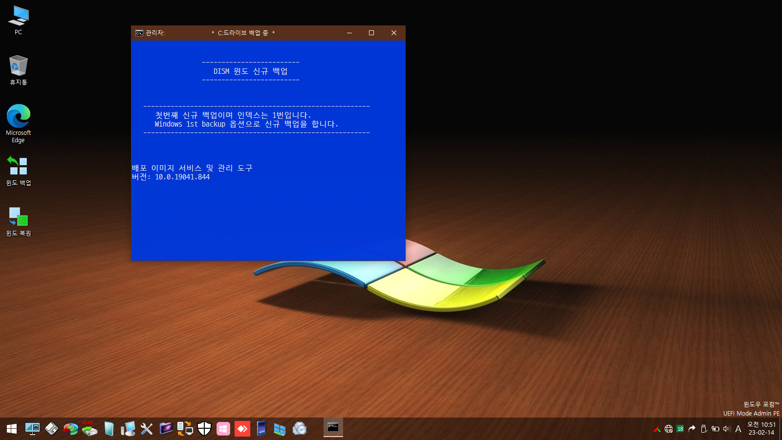The height and width of the screenshot is (440, 782).
Task: Open the black-white shield icon
Action: click(204, 429)
